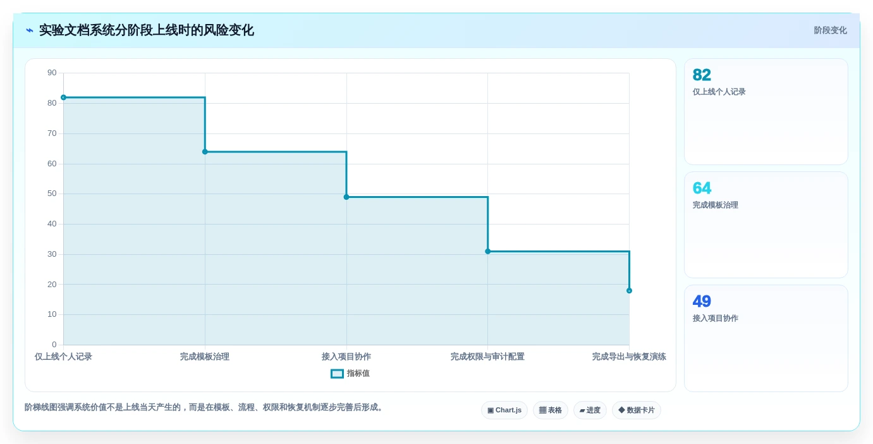The image size is (873, 444).
Task: Click the lightning icon beside the title
Action: 30,30
